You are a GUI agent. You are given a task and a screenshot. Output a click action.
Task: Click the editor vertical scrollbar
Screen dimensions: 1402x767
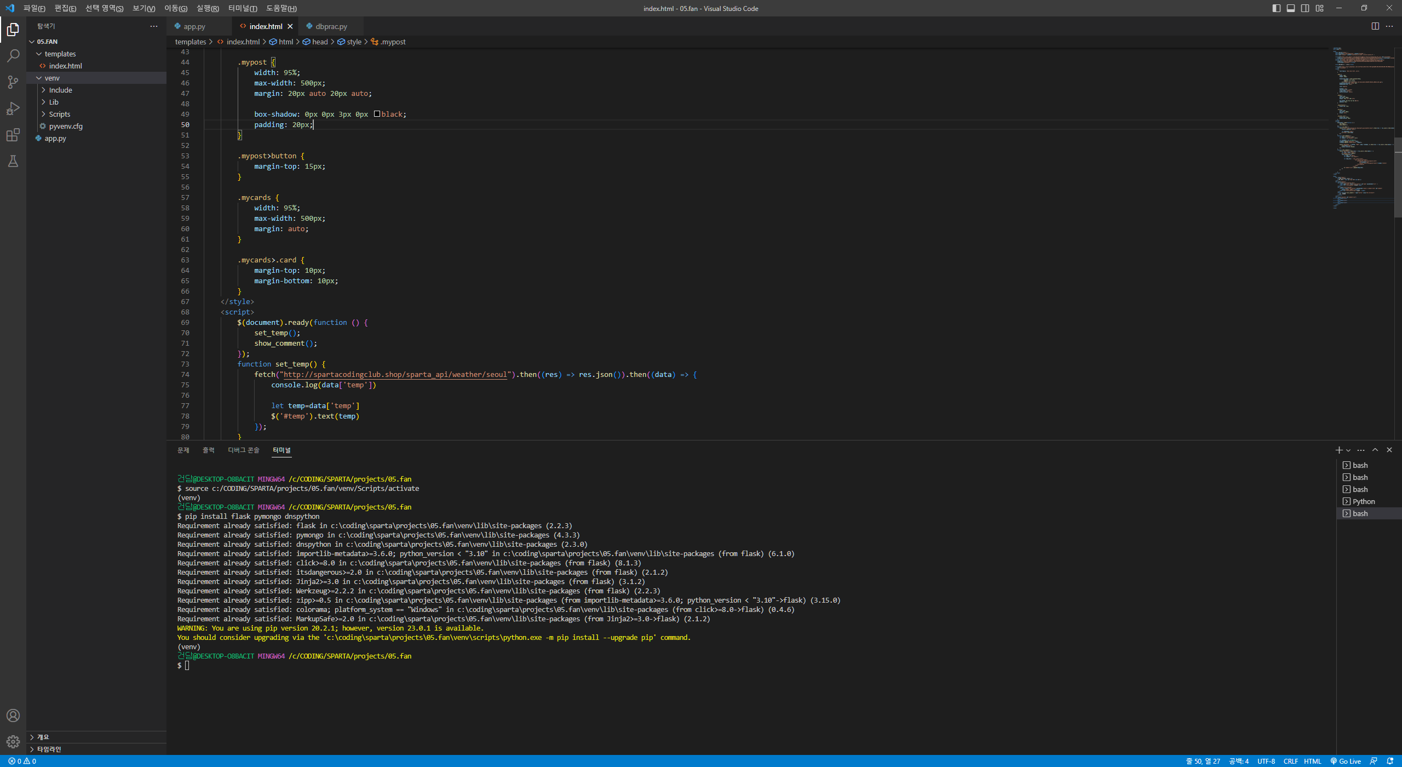pyautogui.click(x=1398, y=178)
